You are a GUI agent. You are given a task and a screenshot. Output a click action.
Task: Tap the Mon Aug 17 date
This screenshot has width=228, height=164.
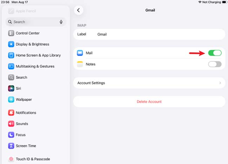pos(20,2)
